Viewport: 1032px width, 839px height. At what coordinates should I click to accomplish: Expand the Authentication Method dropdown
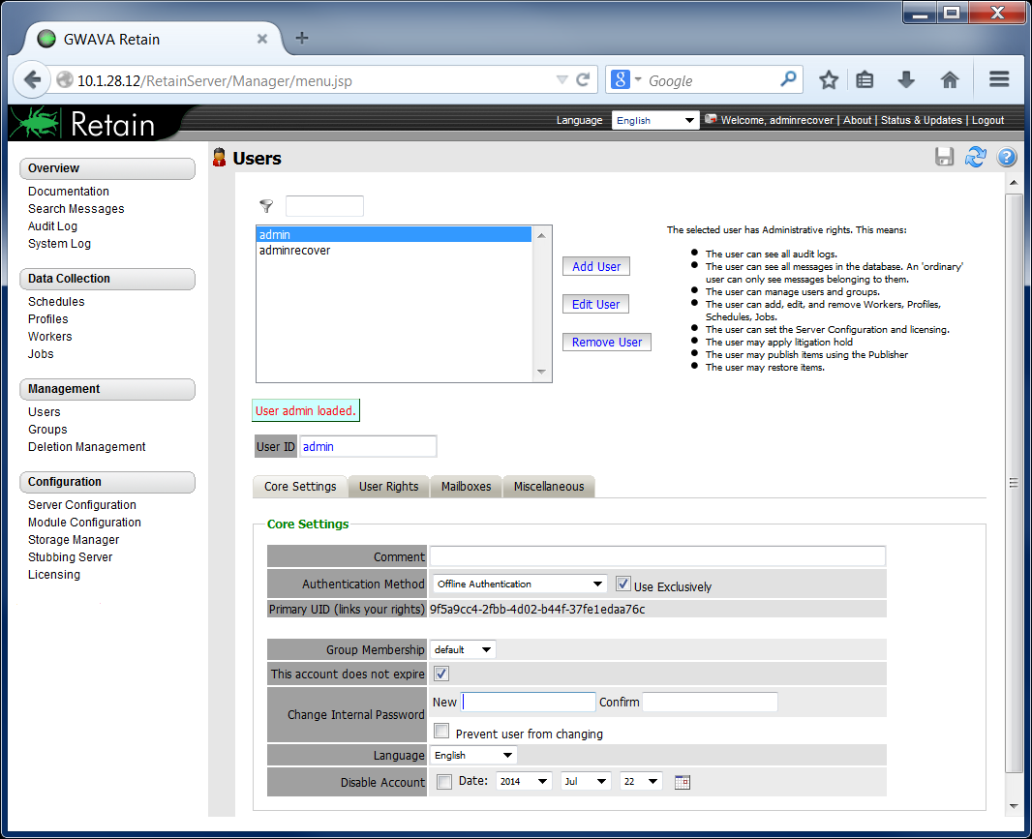pos(520,584)
